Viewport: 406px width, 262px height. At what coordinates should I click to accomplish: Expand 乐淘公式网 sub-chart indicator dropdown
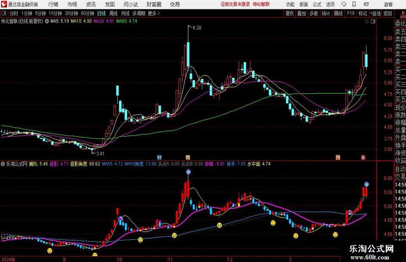click(x=3, y=164)
